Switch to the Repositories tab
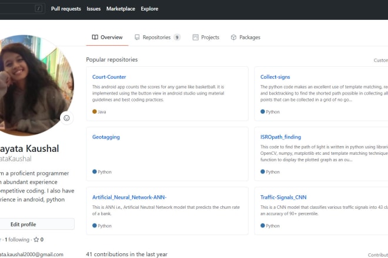Screen dimensions: 388x258 (158, 38)
